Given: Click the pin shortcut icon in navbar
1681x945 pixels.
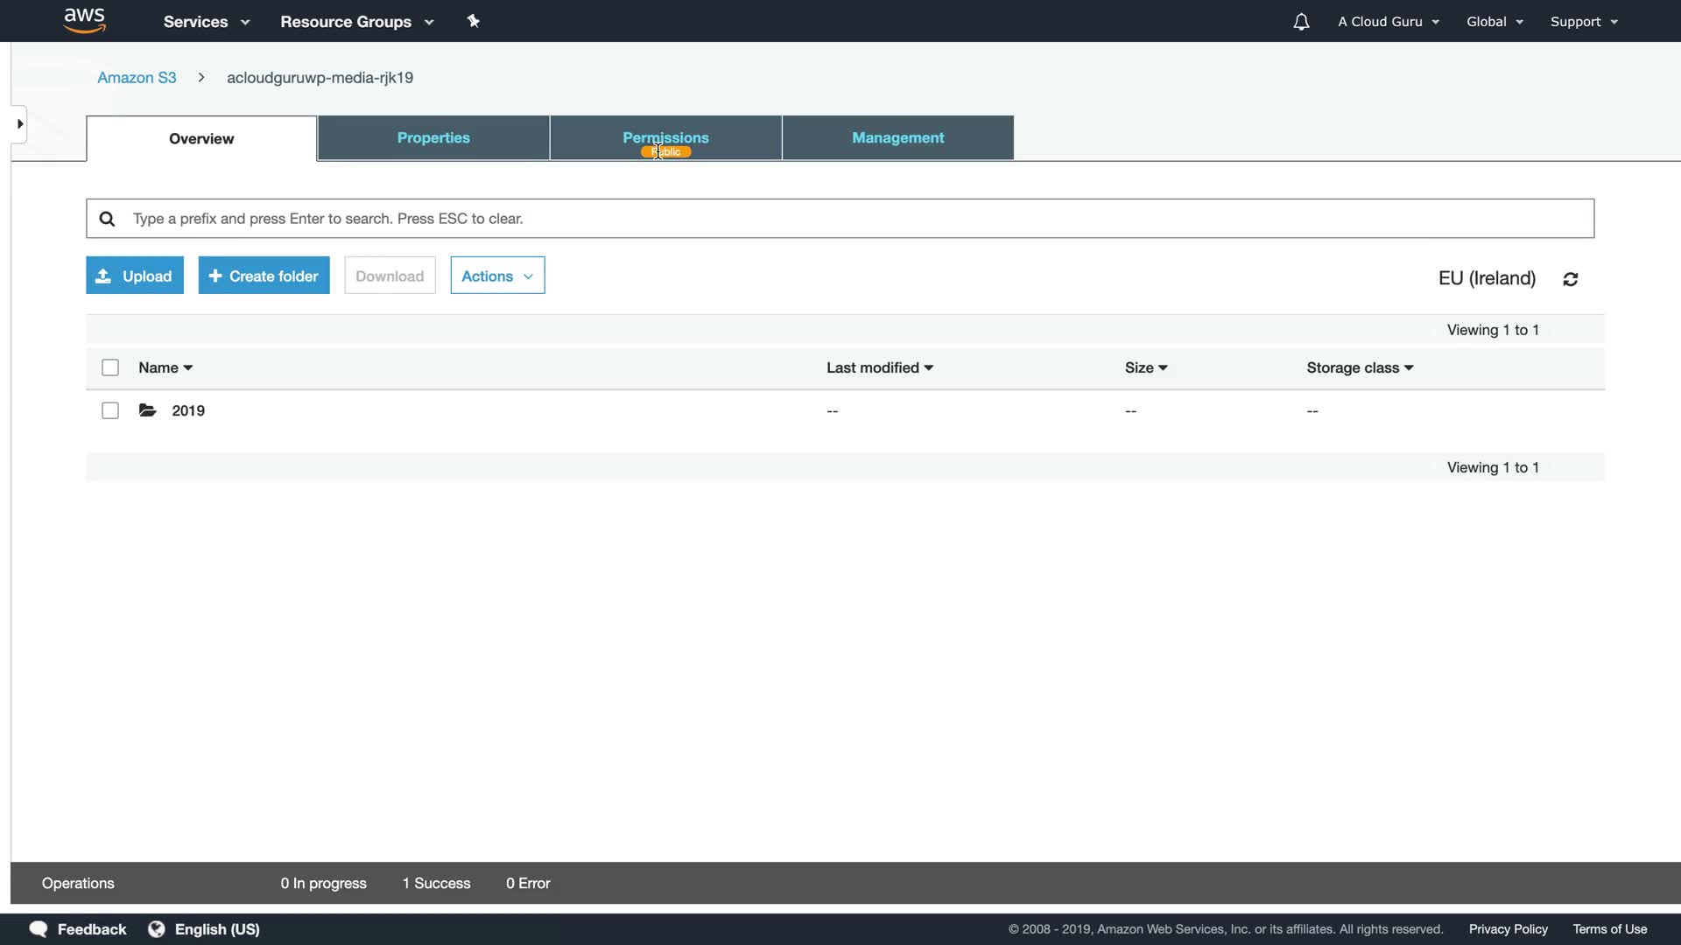Looking at the screenshot, I should click(x=474, y=21).
